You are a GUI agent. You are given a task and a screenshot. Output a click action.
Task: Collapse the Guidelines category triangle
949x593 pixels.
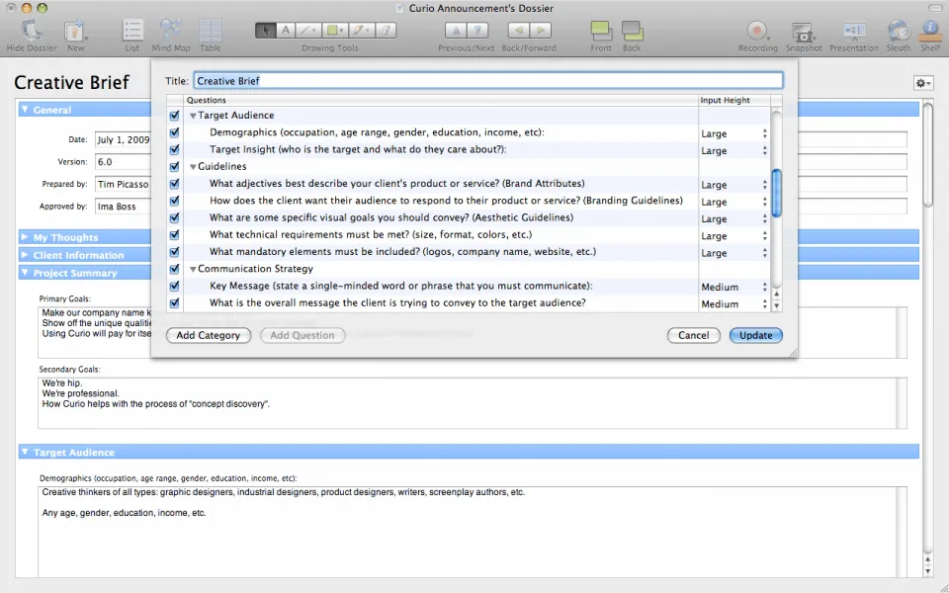[194, 167]
